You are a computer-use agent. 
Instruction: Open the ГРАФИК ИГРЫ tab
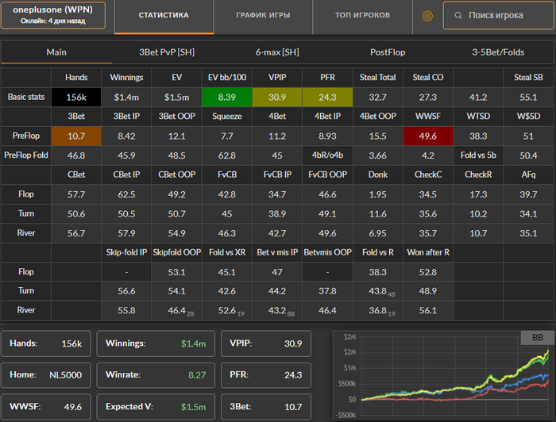pos(263,16)
